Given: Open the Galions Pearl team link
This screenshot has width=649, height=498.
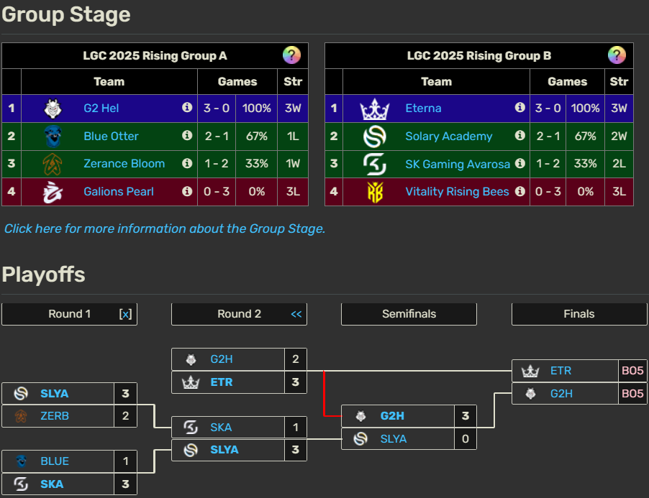Looking at the screenshot, I should (119, 192).
